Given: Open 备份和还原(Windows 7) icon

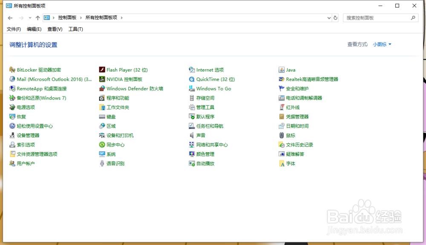Looking at the screenshot, I should 12,98.
